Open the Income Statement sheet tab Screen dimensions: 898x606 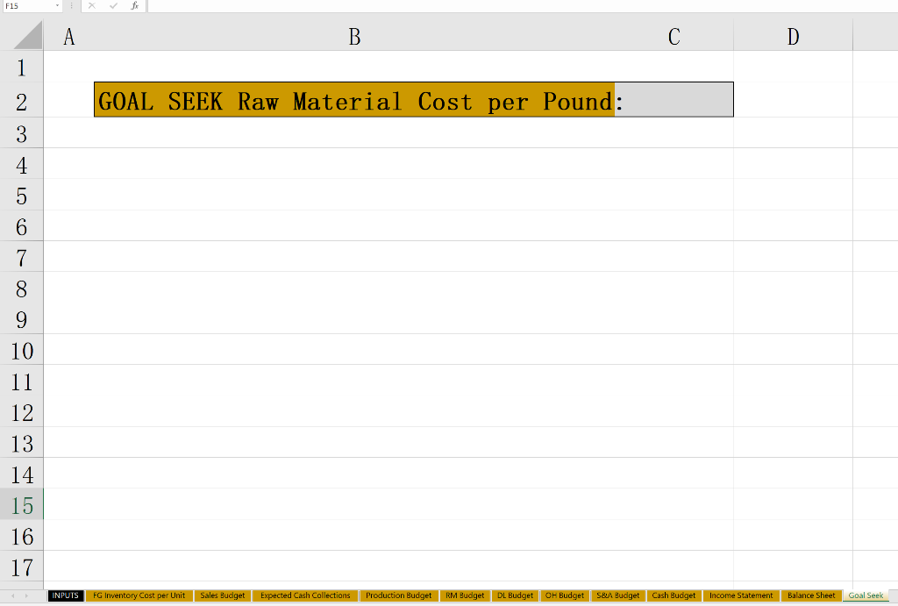(x=741, y=595)
